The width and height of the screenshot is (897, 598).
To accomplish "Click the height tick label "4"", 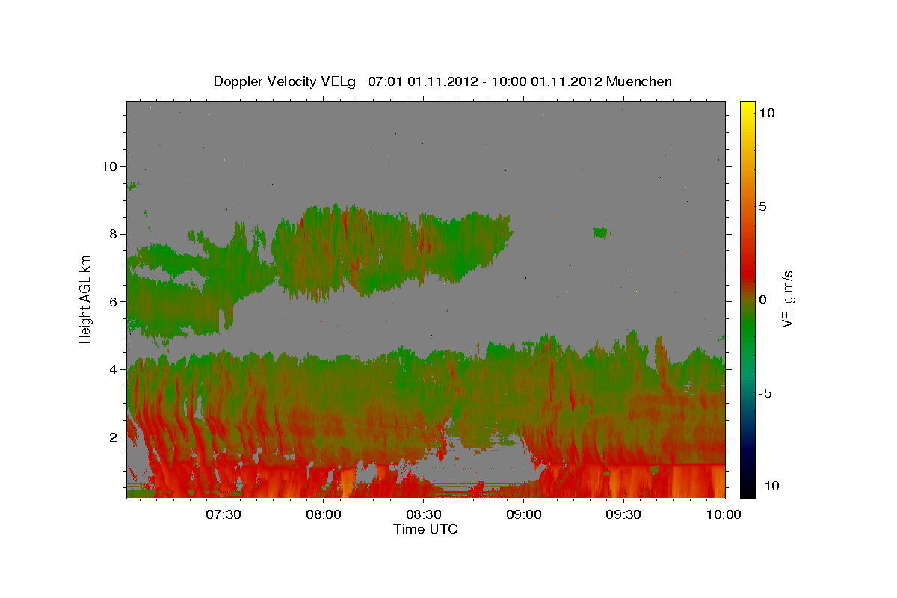I will click(x=113, y=369).
